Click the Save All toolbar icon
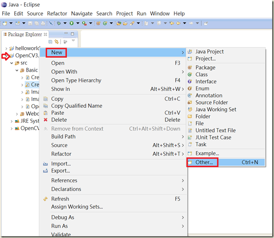The height and width of the screenshot is (238, 274). tap(36, 23)
